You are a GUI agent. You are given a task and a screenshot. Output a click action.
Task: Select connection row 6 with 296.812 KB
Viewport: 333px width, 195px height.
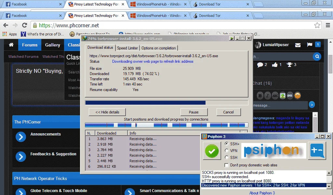pos(143,166)
